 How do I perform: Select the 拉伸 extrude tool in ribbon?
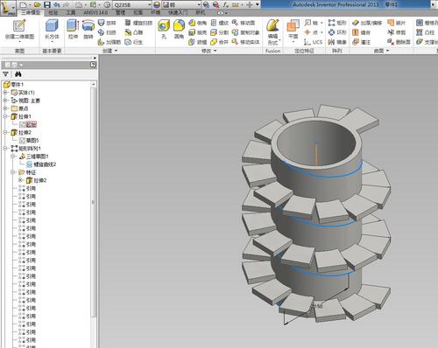[x=73, y=29]
